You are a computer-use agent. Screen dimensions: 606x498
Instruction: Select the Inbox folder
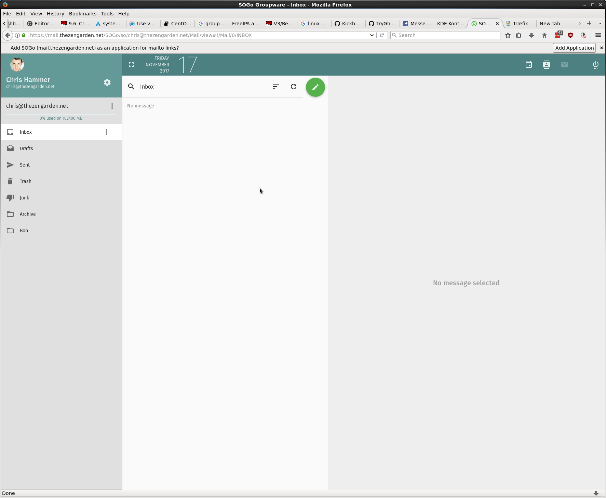[61, 132]
